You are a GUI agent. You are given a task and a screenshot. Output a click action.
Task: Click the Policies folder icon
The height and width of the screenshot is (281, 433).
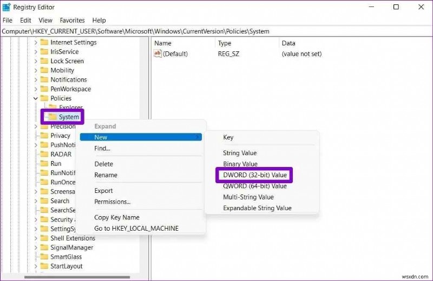click(44, 98)
